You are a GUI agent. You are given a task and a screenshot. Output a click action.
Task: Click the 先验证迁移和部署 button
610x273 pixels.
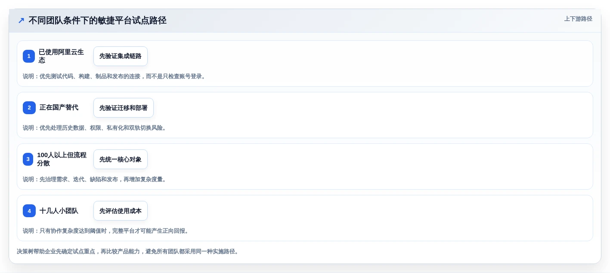(x=124, y=108)
